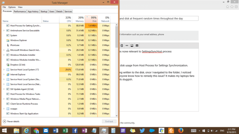Switch to the Services tab

tap(68, 12)
